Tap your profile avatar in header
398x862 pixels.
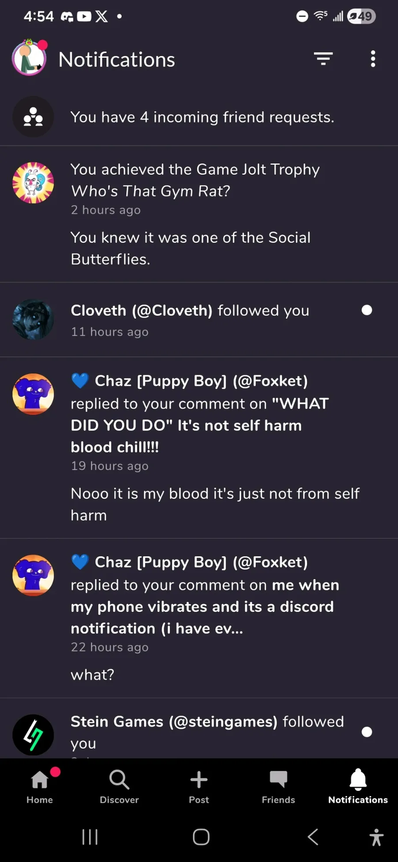tap(29, 59)
